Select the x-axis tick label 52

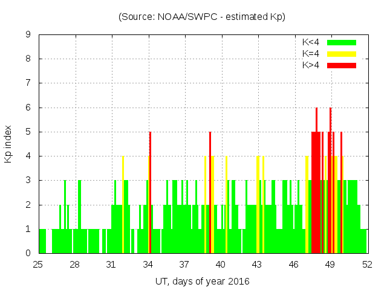coord(366,265)
